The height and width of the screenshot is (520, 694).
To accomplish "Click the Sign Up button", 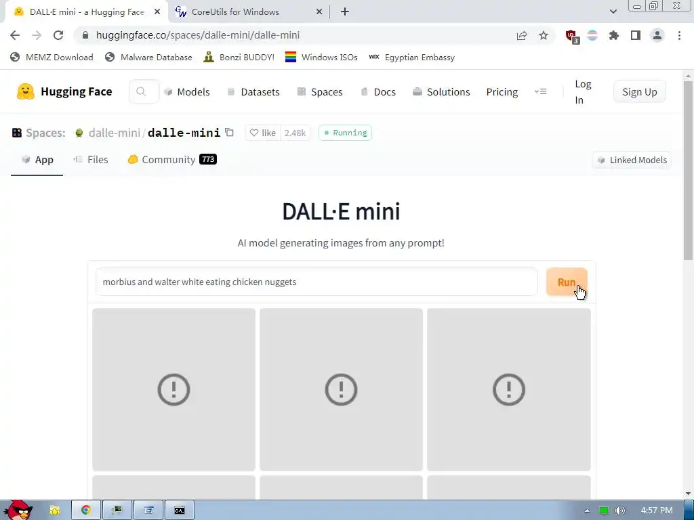I will click(640, 91).
